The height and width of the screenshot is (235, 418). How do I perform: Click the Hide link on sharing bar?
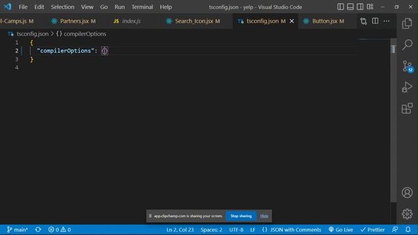click(x=264, y=216)
